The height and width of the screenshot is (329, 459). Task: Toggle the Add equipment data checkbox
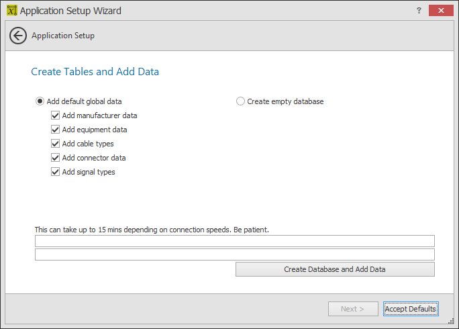(56, 130)
